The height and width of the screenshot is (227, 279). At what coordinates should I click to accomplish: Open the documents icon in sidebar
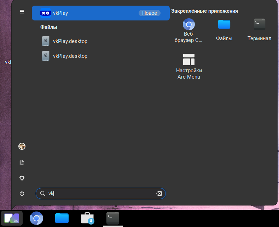coord(22,162)
